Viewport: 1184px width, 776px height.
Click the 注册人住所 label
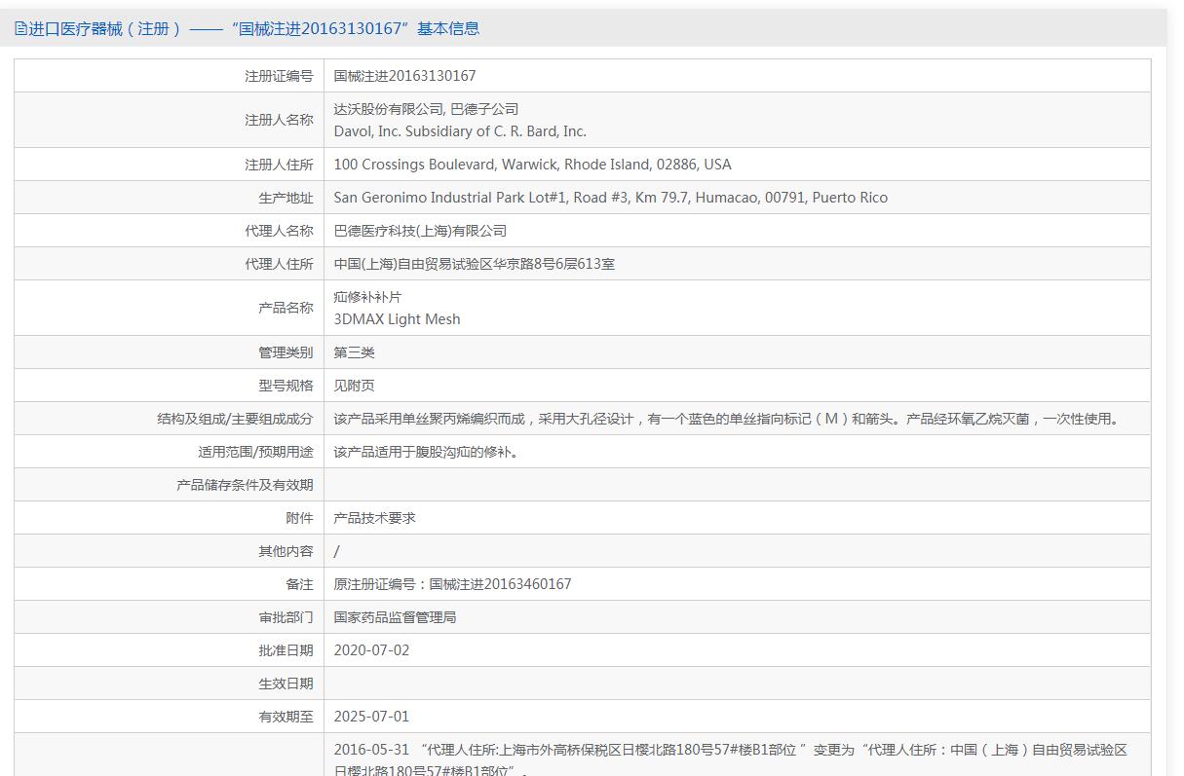[279, 165]
